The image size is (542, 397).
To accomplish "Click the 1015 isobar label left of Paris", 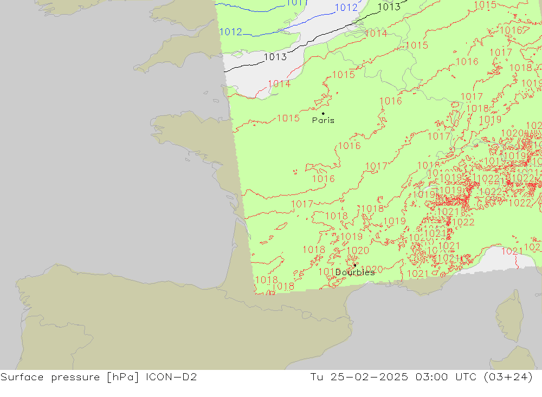I will [288, 118].
